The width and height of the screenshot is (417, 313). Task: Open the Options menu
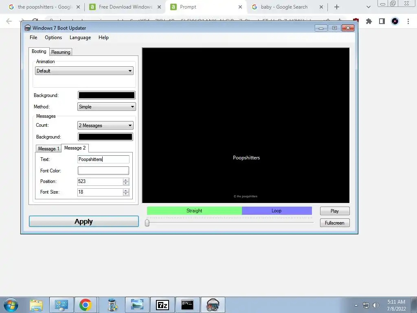click(x=53, y=37)
